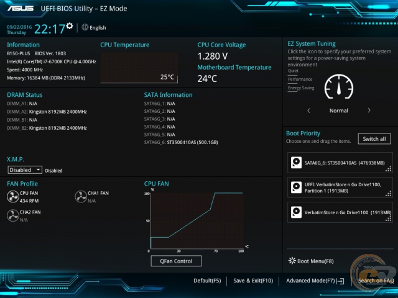Viewport: 398px width, 298px height.
Task: Click the 25°C CPU temperature reading
Action: (x=167, y=77)
